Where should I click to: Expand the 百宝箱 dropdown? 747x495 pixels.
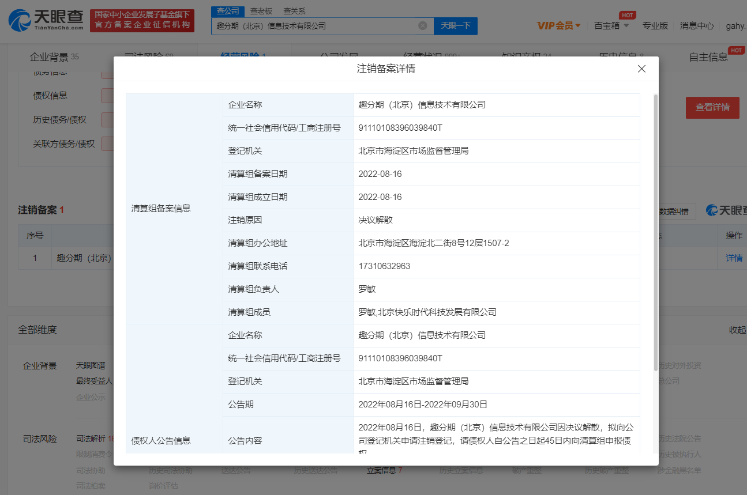(x=611, y=25)
